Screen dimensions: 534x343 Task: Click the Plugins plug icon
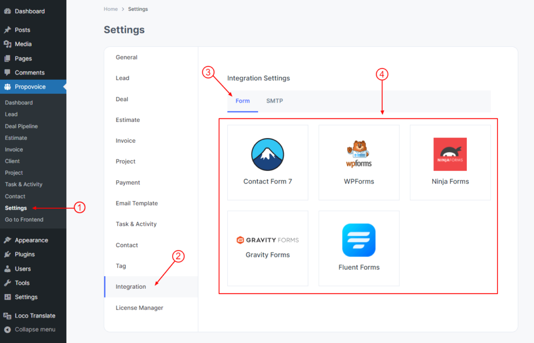[x=7, y=254]
